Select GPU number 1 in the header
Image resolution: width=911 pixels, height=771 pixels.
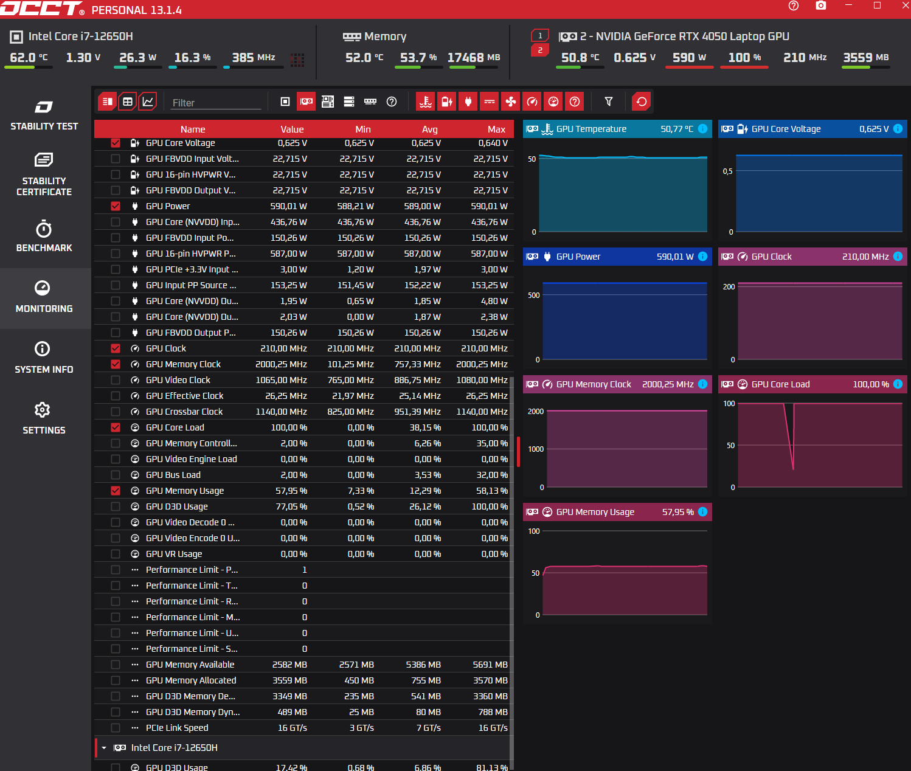539,35
